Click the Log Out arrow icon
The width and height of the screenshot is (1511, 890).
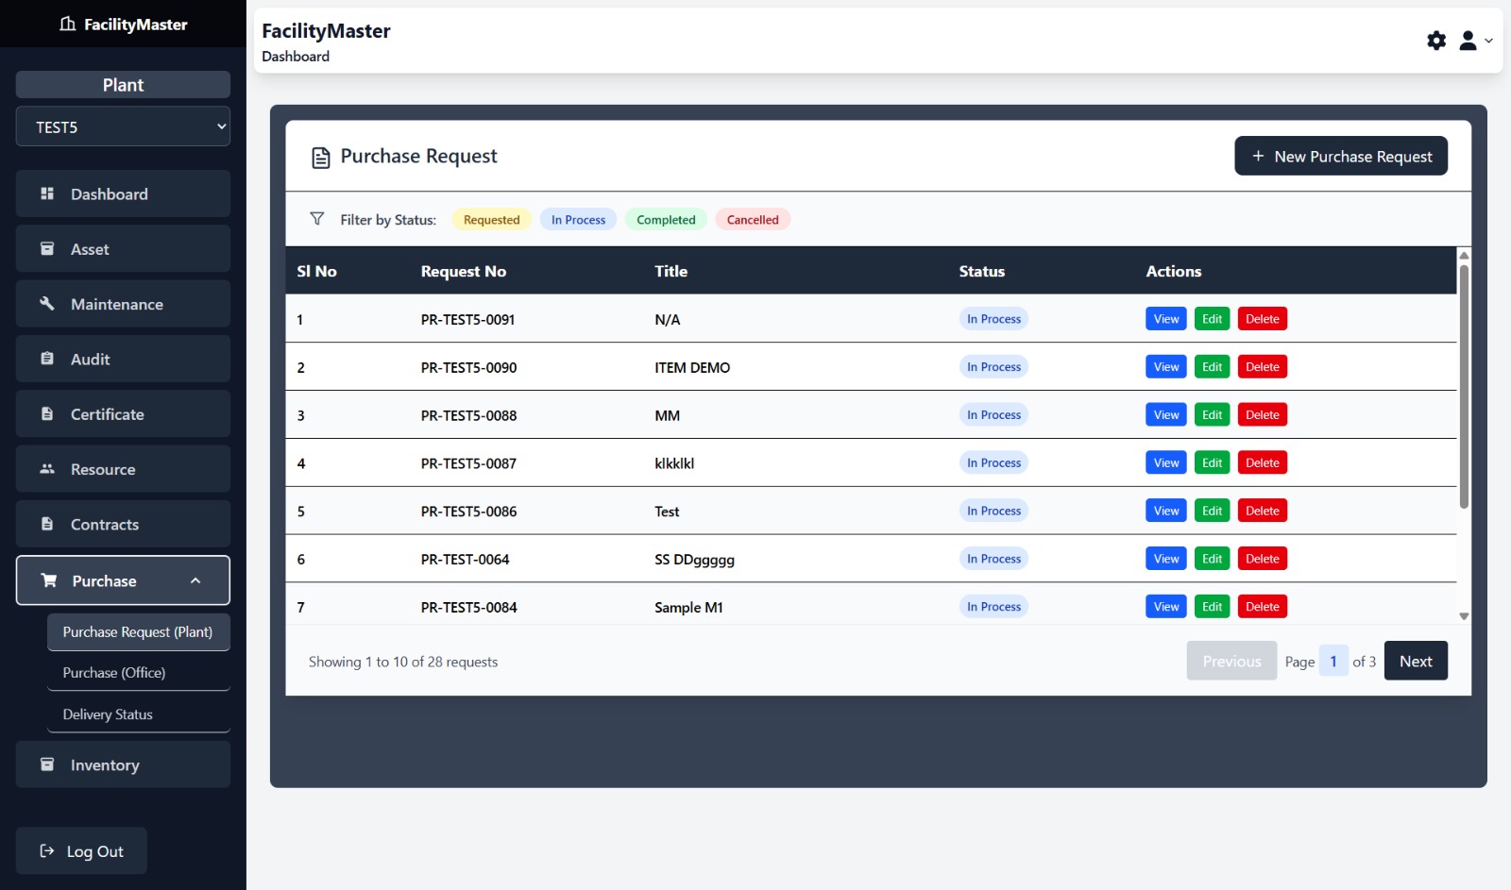[47, 851]
